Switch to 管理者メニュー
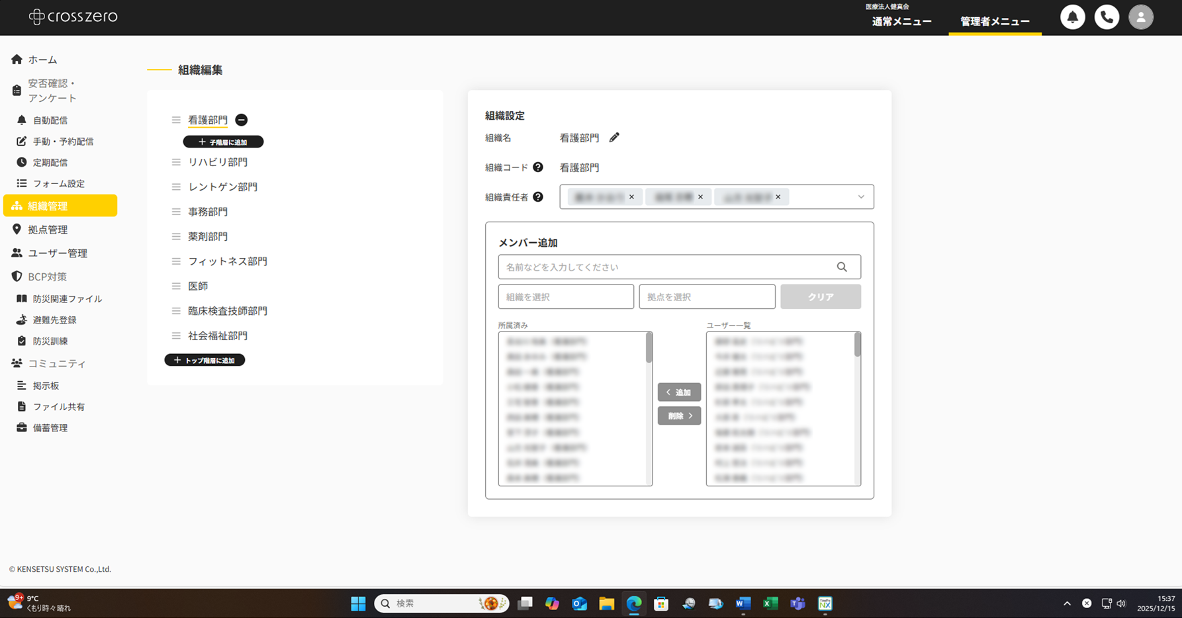The image size is (1182, 618). 995,21
